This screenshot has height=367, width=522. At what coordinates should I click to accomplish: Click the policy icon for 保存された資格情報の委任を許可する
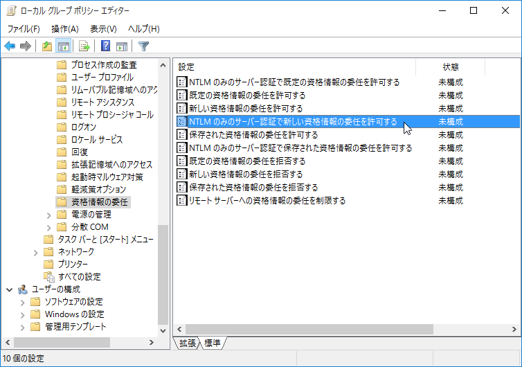pyautogui.click(x=182, y=134)
